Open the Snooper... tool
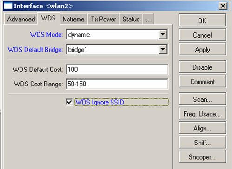The image size is (232, 169). tap(202, 157)
